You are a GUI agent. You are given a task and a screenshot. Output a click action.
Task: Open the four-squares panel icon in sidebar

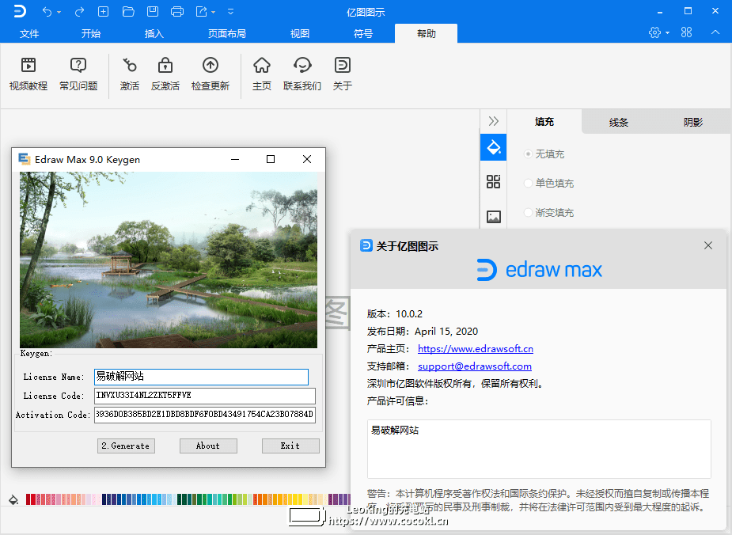[x=494, y=181]
